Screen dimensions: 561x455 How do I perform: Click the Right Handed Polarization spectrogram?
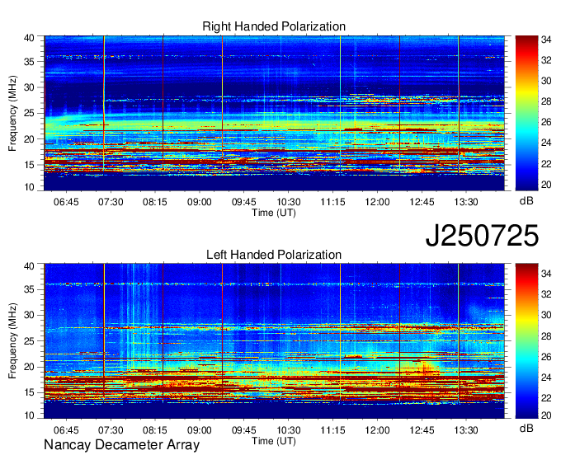click(x=274, y=113)
